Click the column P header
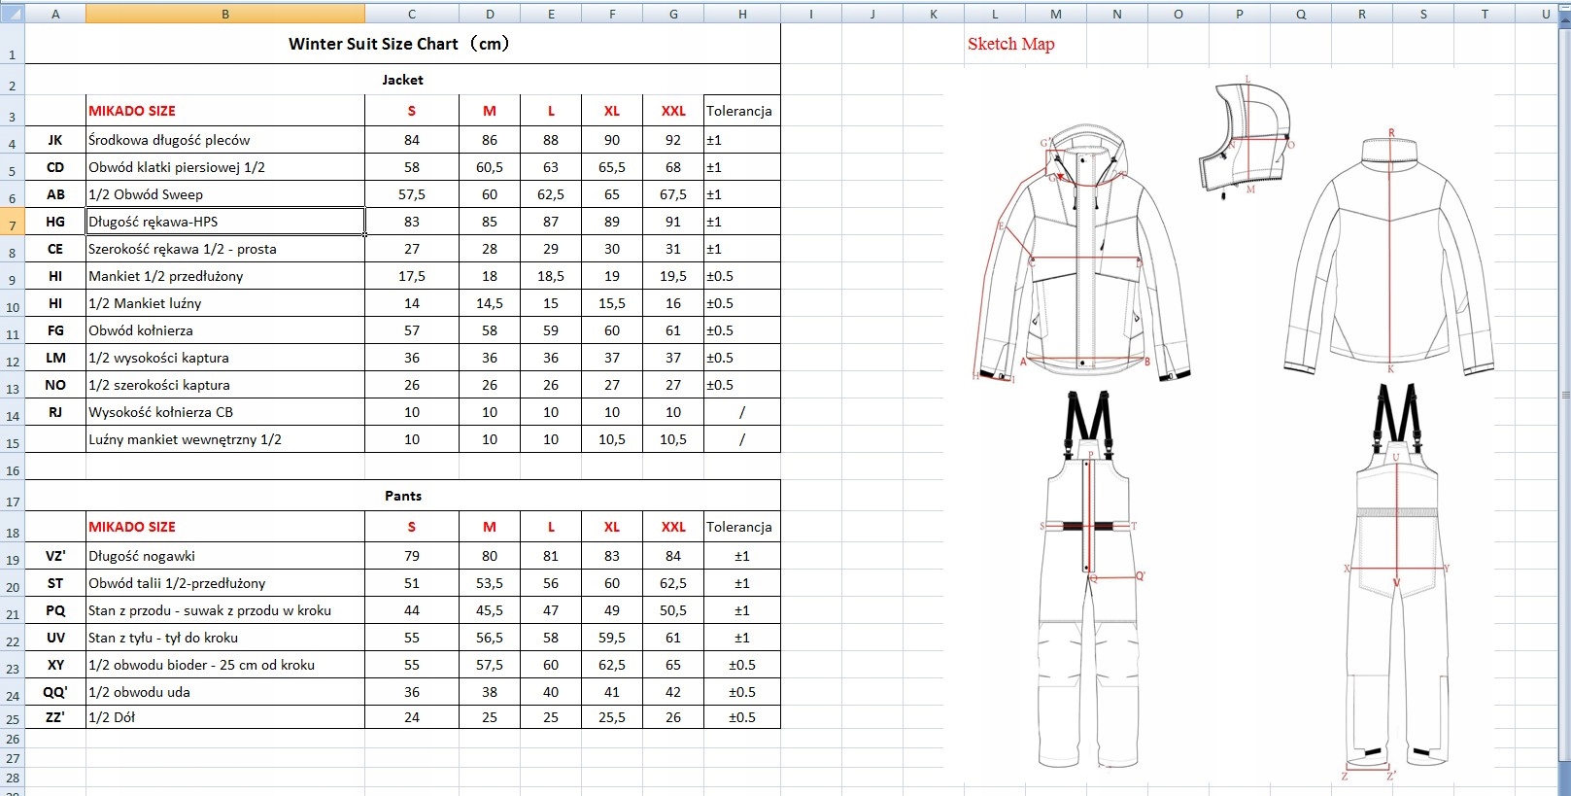This screenshot has height=796, width=1571. 1240,14
